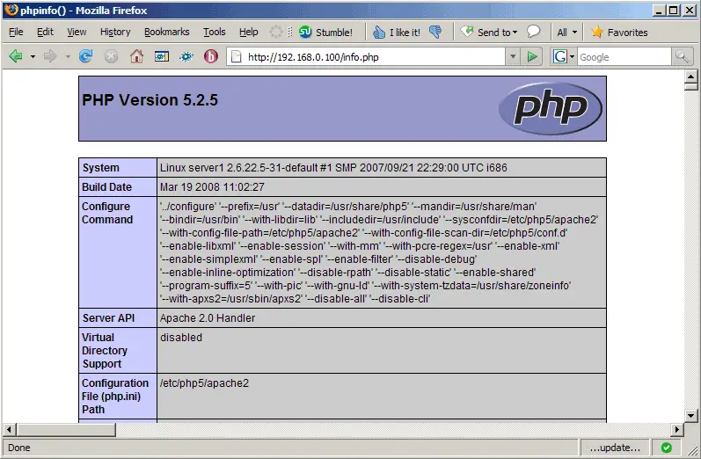The image size is (701, 459).
Task: Click the blue gear toolbar icon
Action: pyautogui.click(x=186, y=56)
